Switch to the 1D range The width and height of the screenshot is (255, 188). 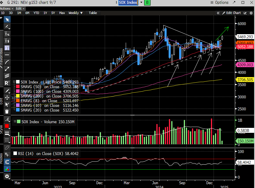[x=3, y=13]
